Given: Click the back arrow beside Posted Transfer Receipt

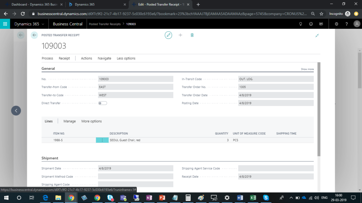Looking at the screenshot, I should coord(34,35).
